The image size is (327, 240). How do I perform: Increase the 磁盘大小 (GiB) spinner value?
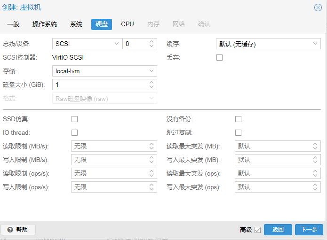point(152,82)
